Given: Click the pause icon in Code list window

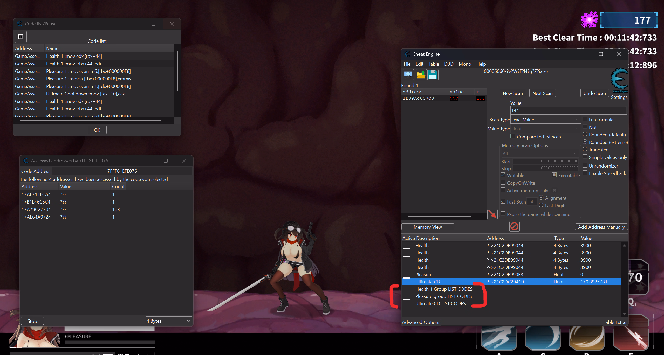Looking at the screenshot, I should (20, 37).
